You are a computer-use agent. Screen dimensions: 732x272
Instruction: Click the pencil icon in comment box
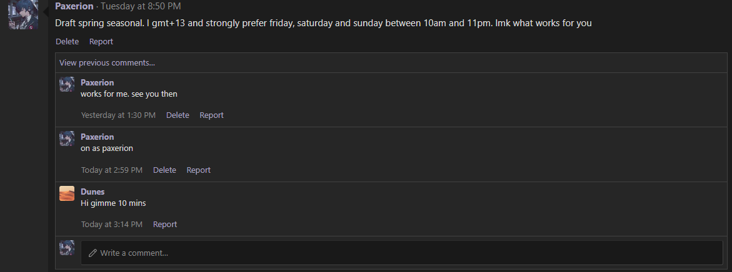point(93,253)
